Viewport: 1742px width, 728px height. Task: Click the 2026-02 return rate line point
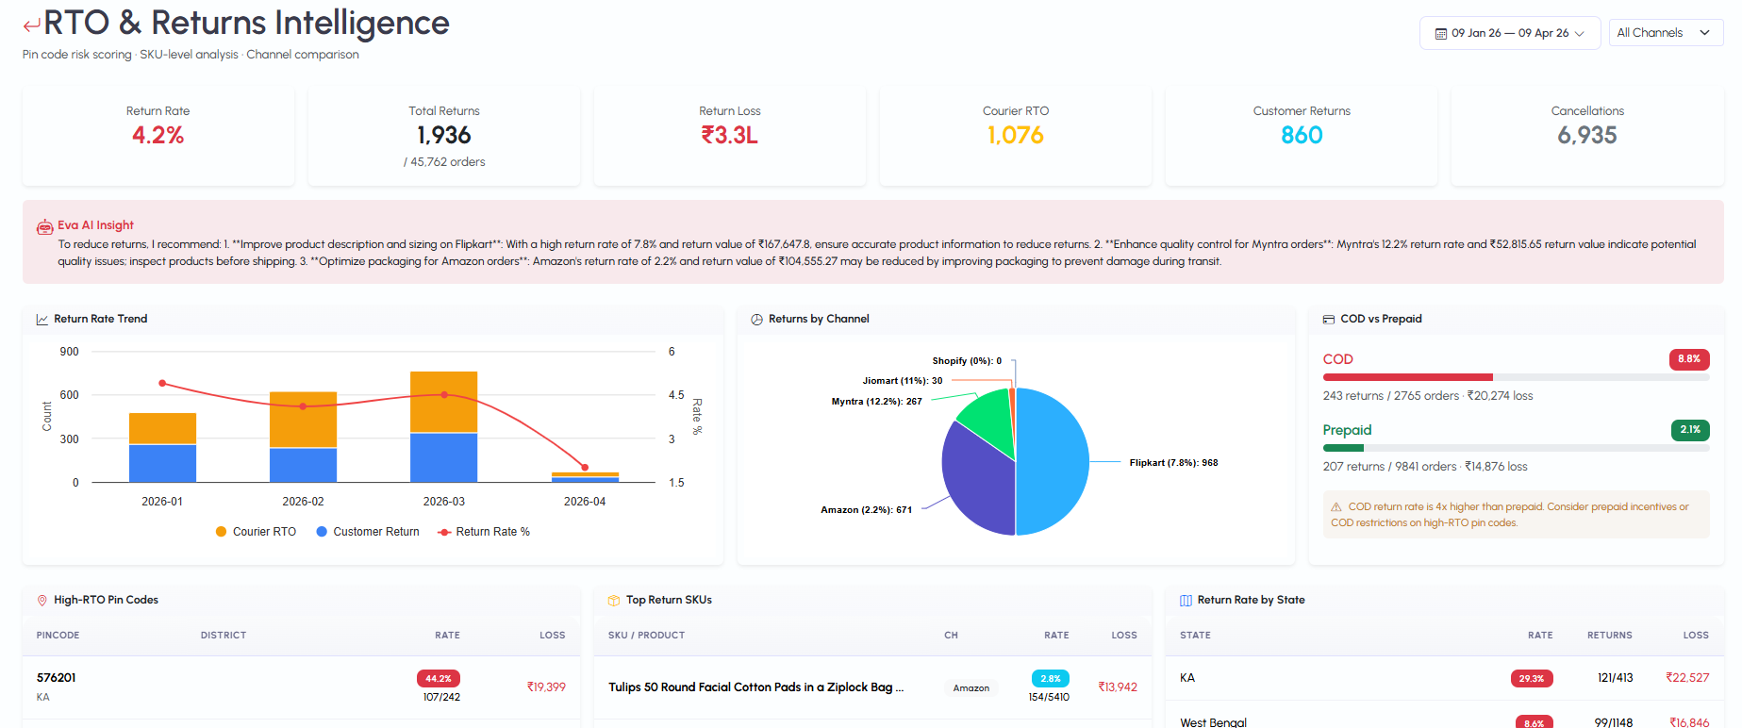click(303, 406)
